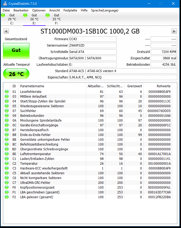Open the Hilfe menu
The height and width of the screenshot is (228, 181).
point(84,10)
